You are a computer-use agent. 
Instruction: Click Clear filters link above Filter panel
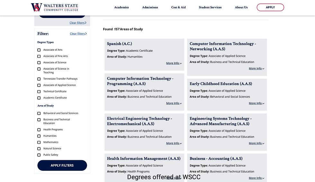click(78, 23)
